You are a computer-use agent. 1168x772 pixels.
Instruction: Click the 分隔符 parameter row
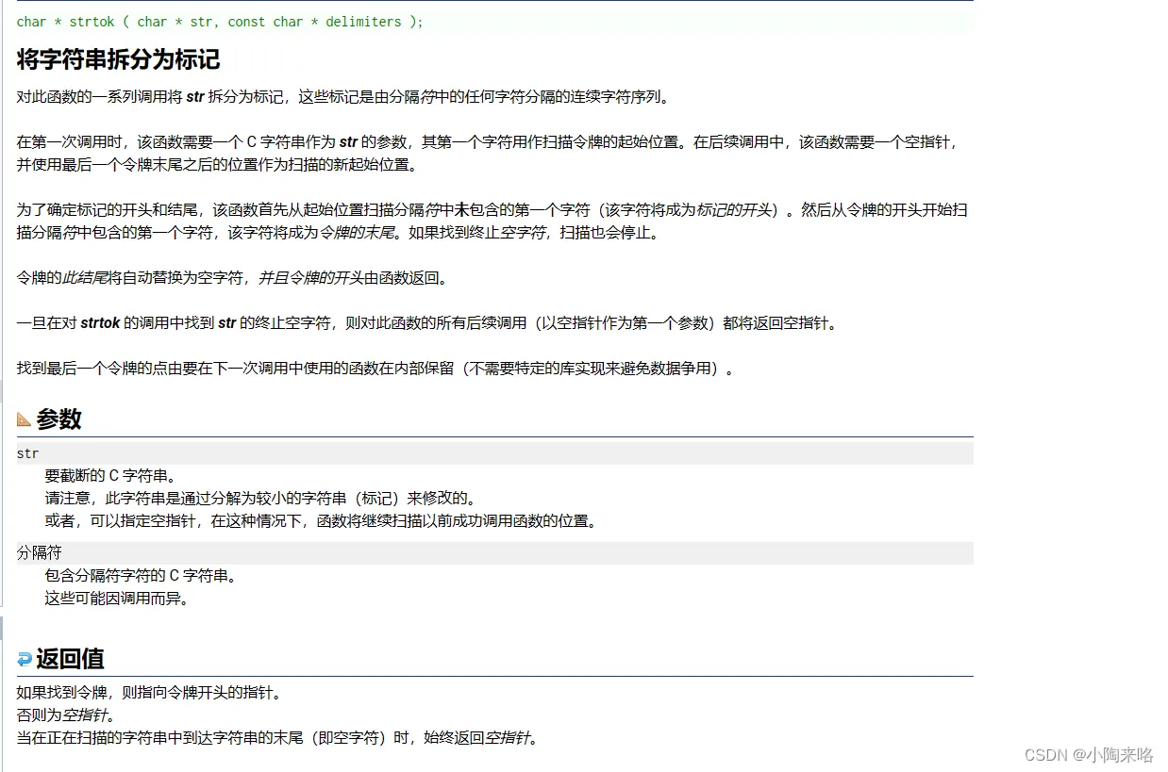38,552
